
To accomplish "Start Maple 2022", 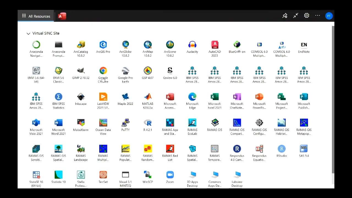I will 125,99.
